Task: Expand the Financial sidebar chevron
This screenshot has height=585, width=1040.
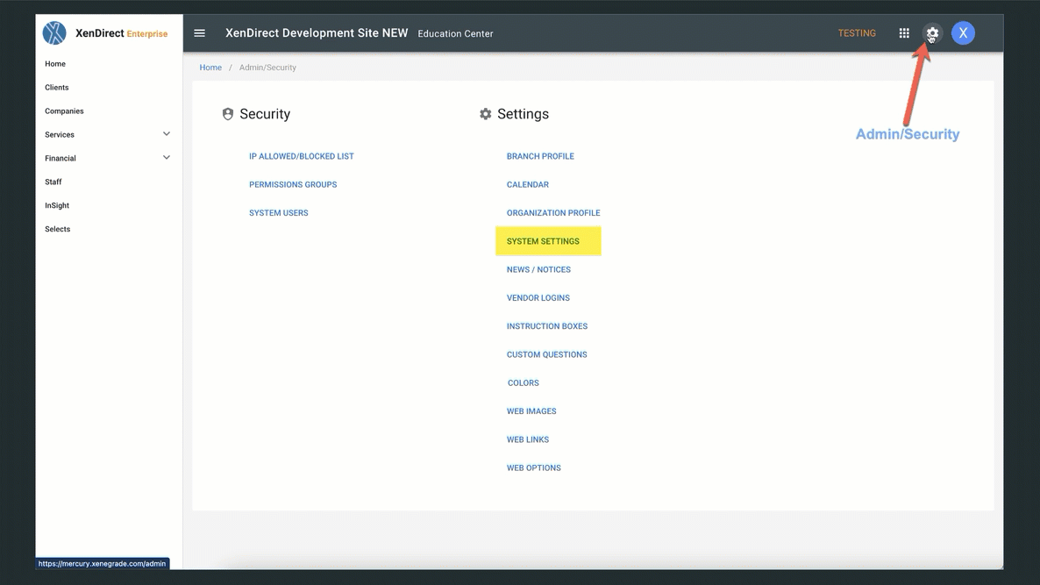Action: tap(167, 158)
